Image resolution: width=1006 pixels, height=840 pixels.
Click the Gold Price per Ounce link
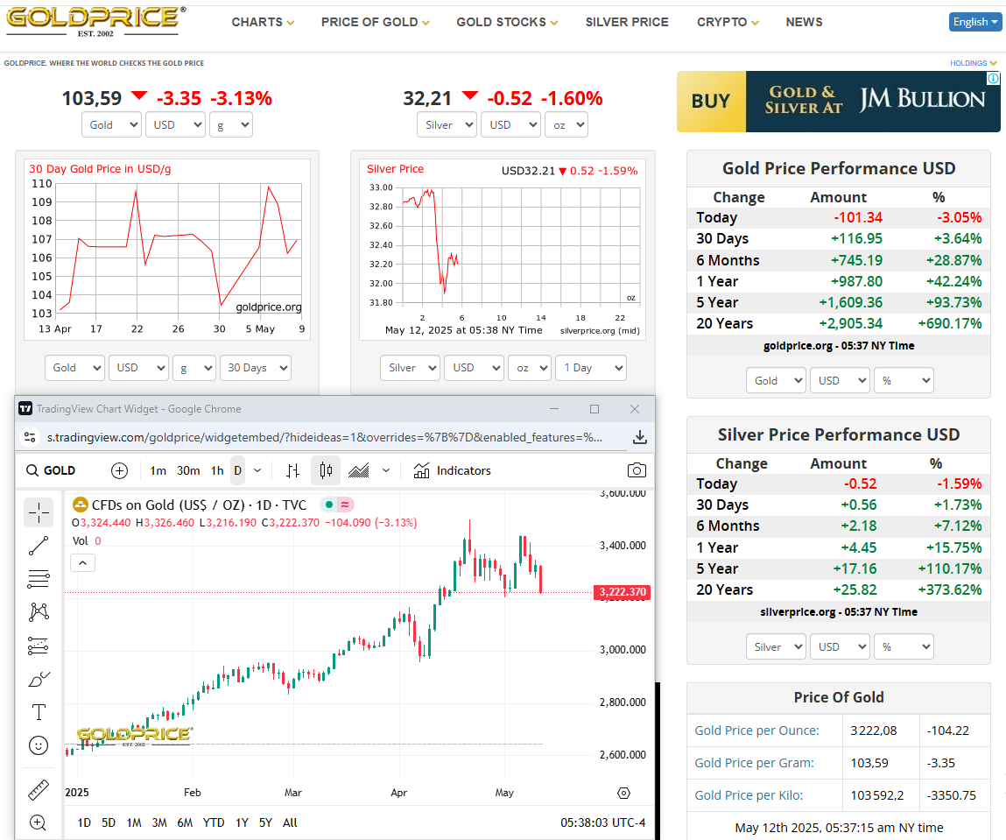[756, 731]
